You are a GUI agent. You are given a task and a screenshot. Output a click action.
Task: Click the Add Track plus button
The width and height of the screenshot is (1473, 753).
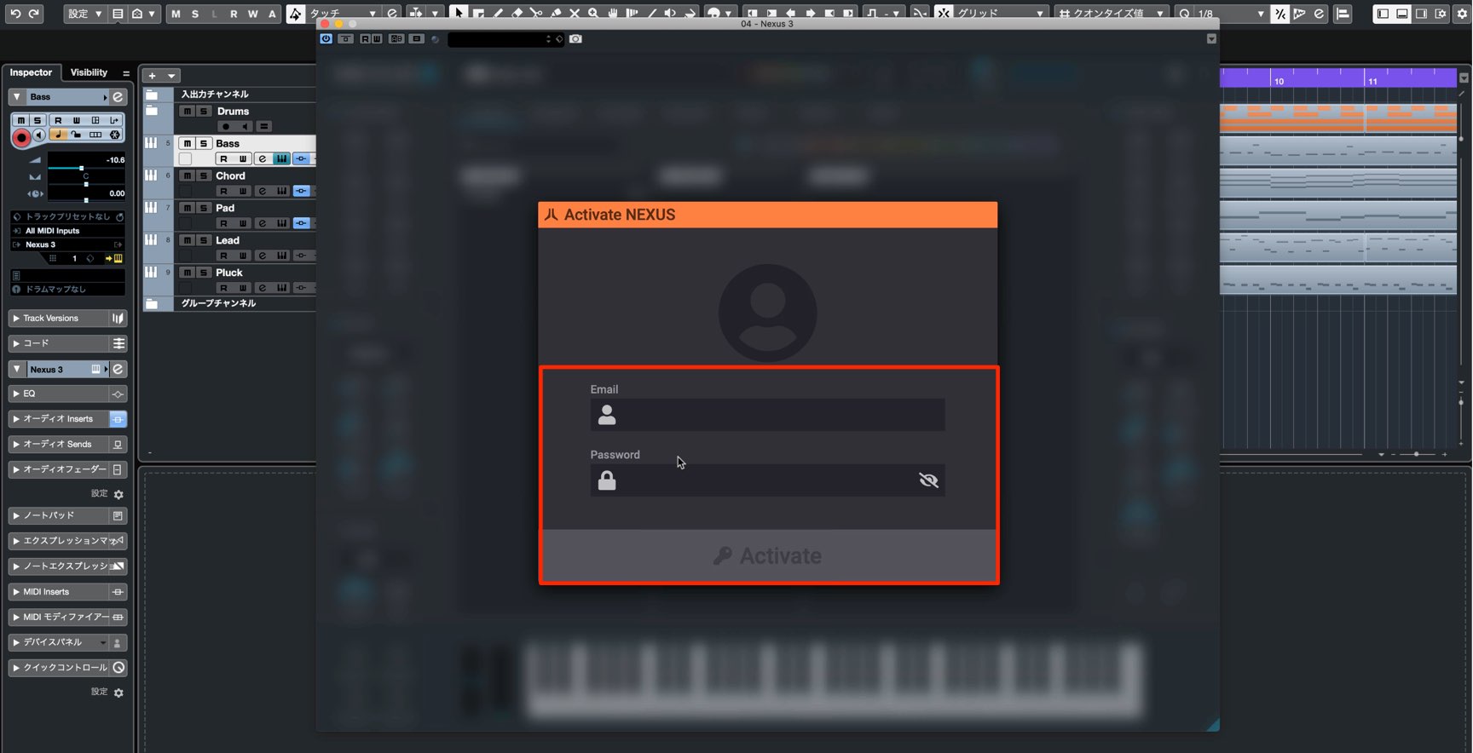[x=152, y=76]
